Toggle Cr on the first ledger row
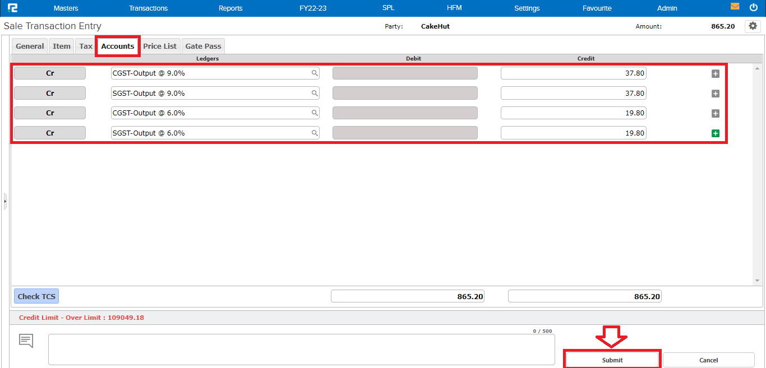Screen dimensions: 766x368 tap(49, 73)
